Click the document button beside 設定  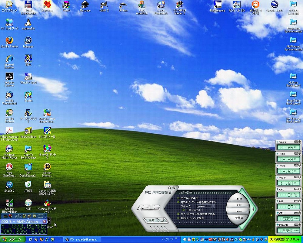tap(162, 220)
